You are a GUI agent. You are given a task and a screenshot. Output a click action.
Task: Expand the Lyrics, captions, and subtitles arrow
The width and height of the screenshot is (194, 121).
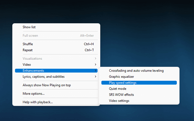tap(96, 77)
